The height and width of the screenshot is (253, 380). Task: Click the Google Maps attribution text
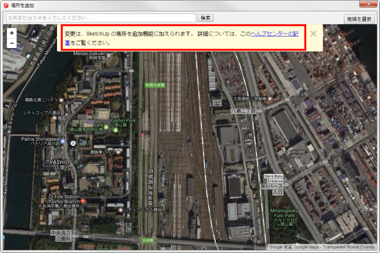point(322,247)
